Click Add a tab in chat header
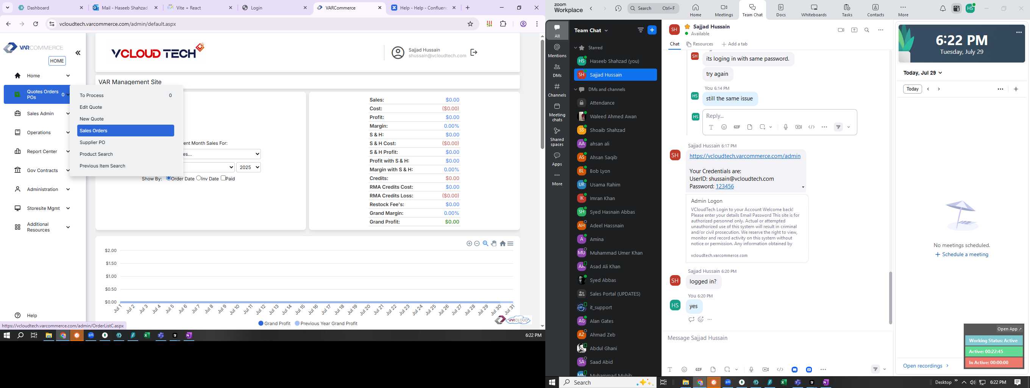This screenshot has height=388, width=1030. click(735, 44)
